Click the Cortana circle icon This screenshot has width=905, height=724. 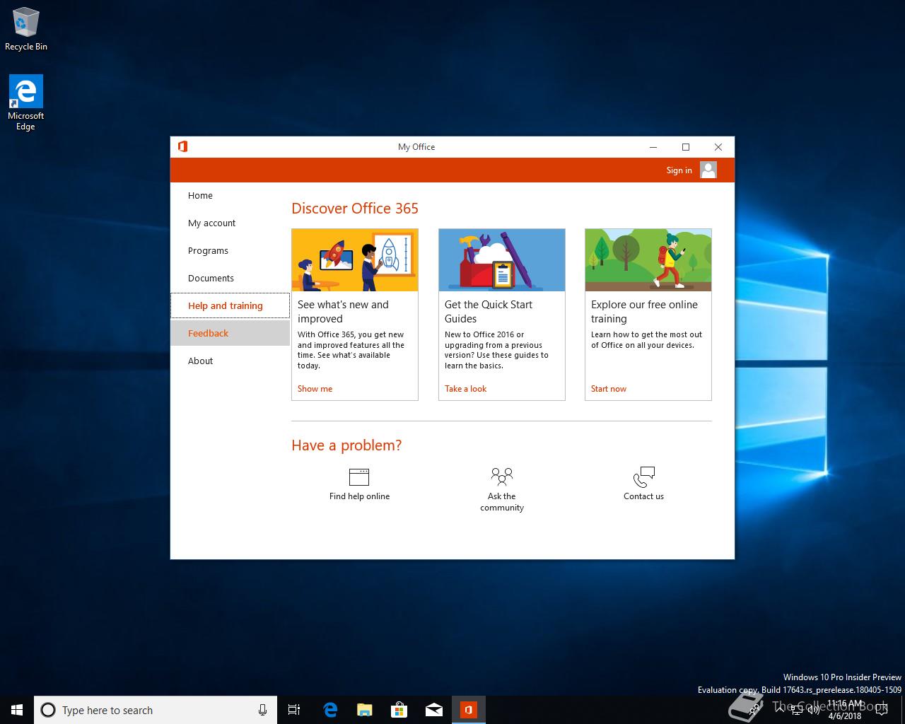pyautogui.click(x=48, y=710)
